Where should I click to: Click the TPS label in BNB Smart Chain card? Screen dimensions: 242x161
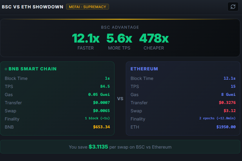coord(9,87)
